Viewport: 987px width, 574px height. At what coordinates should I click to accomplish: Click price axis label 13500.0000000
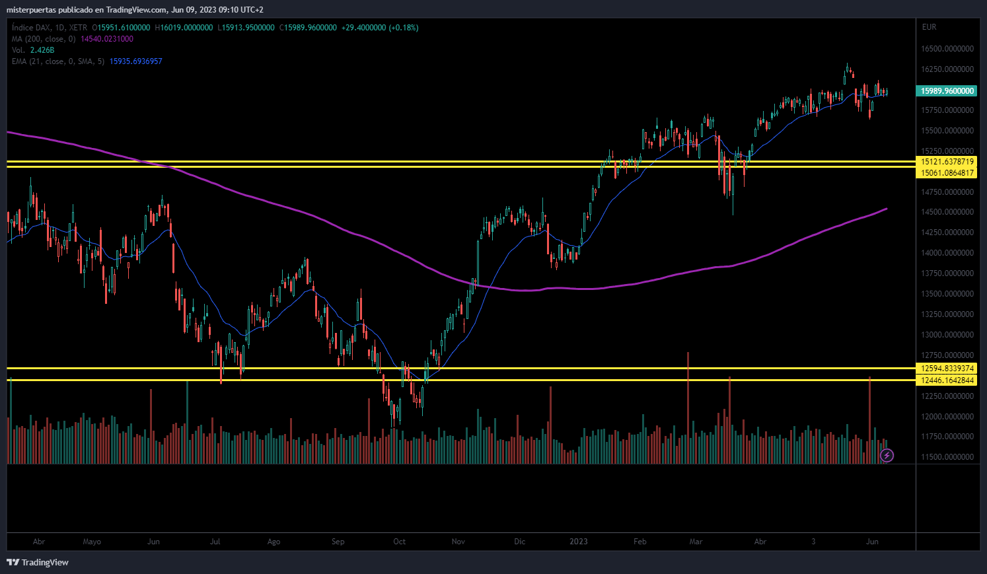(x=947, y=294)
